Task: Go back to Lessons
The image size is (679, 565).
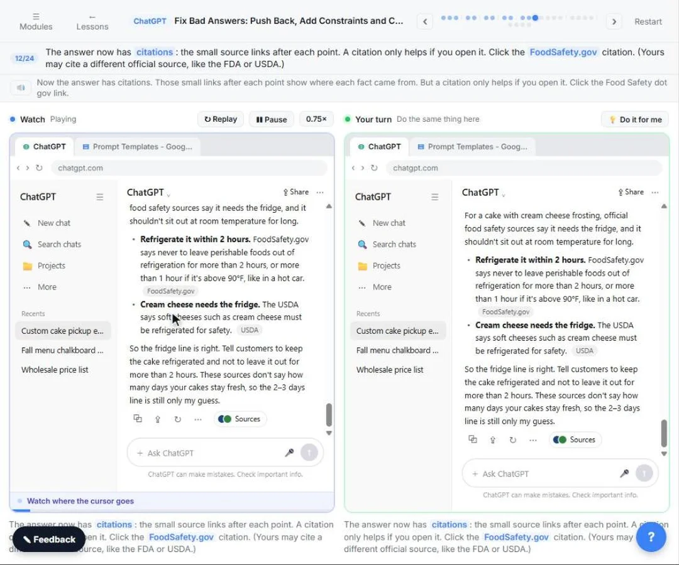Action: click(92, 21)
